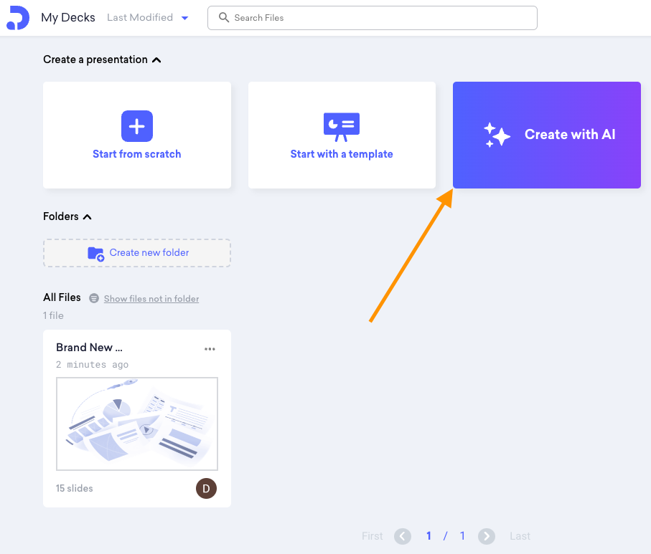Open Show files not in folder link
The image size is (651, 554).
pyautogui.click(x=151, y=299)
